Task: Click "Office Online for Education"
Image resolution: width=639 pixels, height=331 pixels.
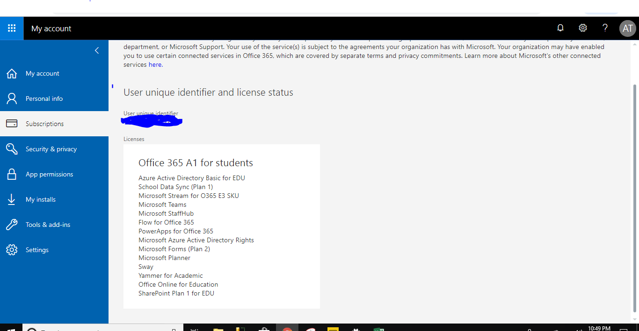Action: 178,284
